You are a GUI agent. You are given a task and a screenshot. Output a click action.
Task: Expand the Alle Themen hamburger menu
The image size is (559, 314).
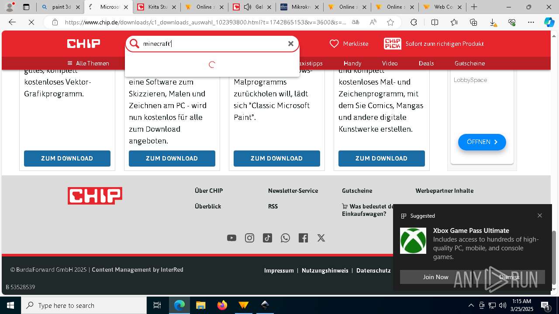pyautogui.click(x=88, y=63)
